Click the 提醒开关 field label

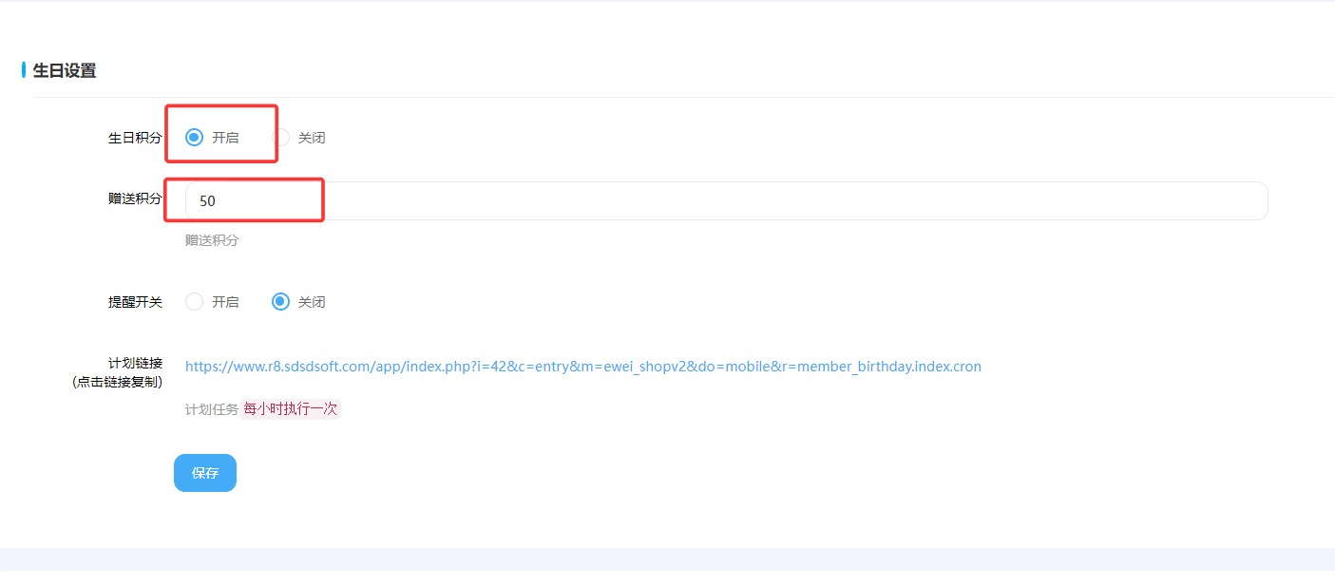coord(135,302)
